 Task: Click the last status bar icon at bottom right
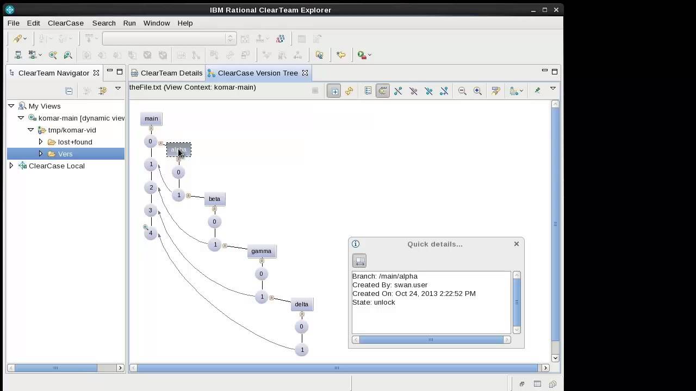(552, 384)
